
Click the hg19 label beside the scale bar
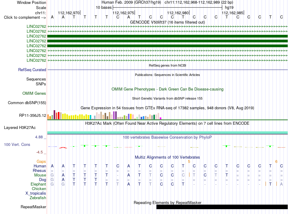pos(229,8)
